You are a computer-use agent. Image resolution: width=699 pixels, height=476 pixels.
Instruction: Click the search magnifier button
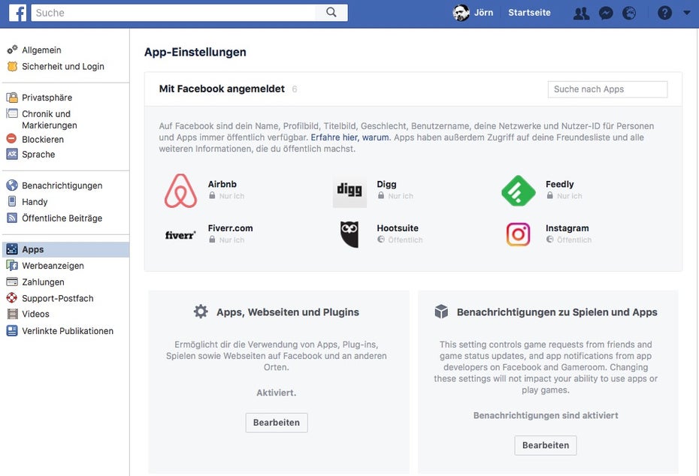331,13
